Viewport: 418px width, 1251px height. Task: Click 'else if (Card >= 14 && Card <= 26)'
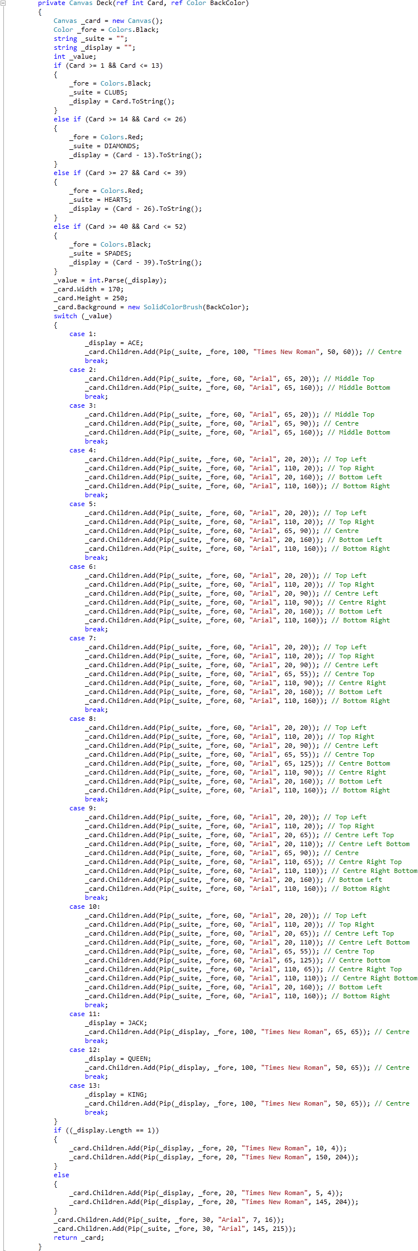pyautogui.click(x=120, y=119)
